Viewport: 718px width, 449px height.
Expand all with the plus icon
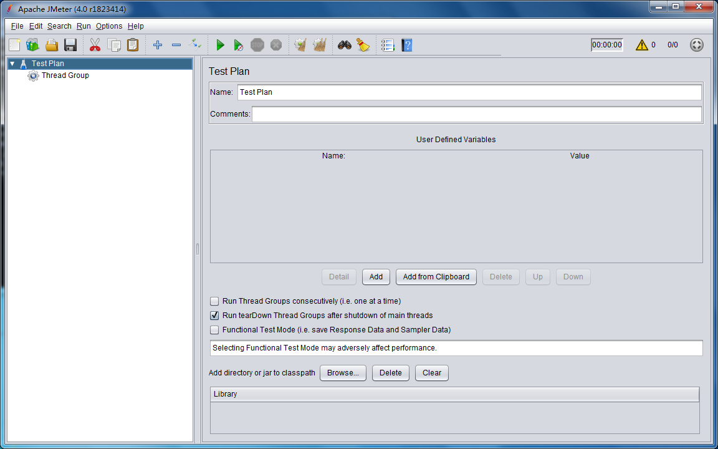158,45
